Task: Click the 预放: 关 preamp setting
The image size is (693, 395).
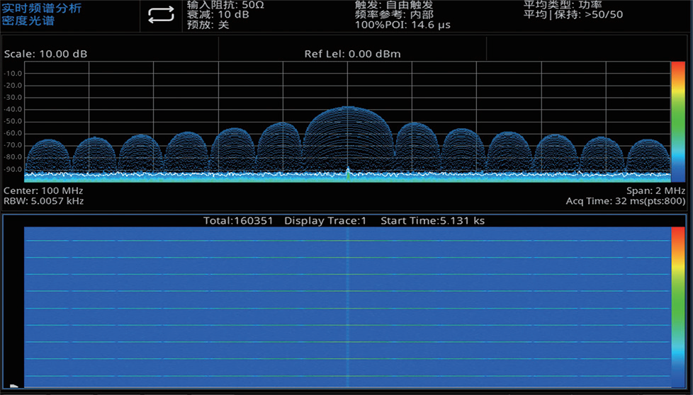Action: tap(208, 25)
